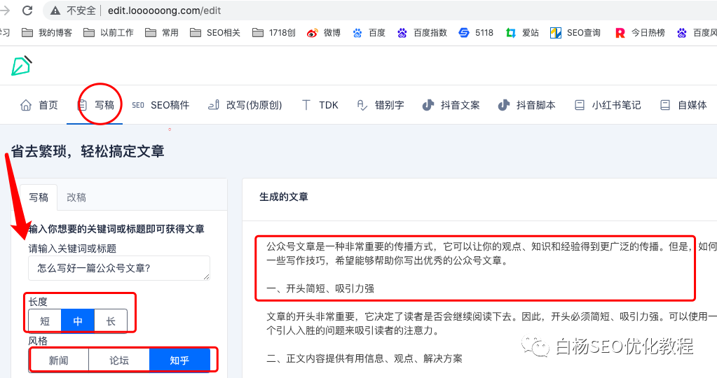Open the 微博 bookmark link
Screen dimensions: 717x378
click(x=324, y=33)
